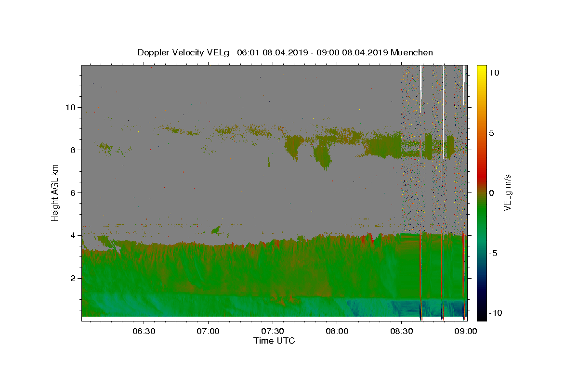Click the black bottom of the colorbar

(x=482, y=315)
